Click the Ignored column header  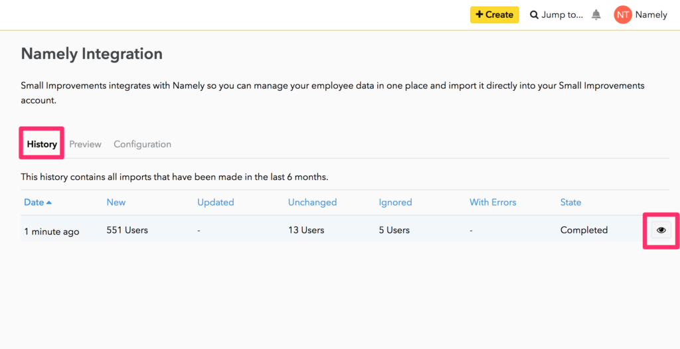[x=395, y=202]
